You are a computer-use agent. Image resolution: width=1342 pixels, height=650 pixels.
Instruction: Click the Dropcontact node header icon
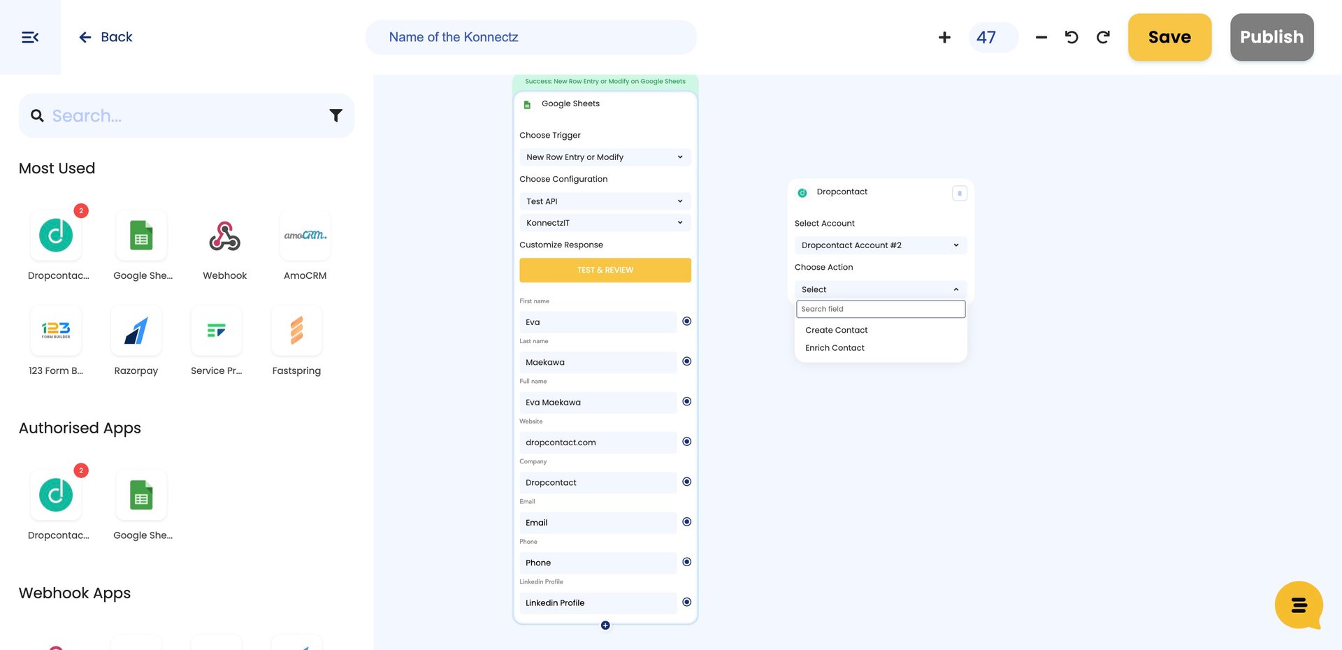pos(802,193)
